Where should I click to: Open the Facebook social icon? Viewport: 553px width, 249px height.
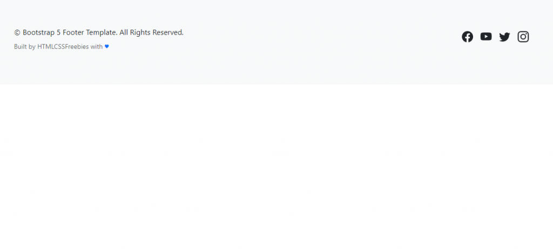click(x=467, y=37)
